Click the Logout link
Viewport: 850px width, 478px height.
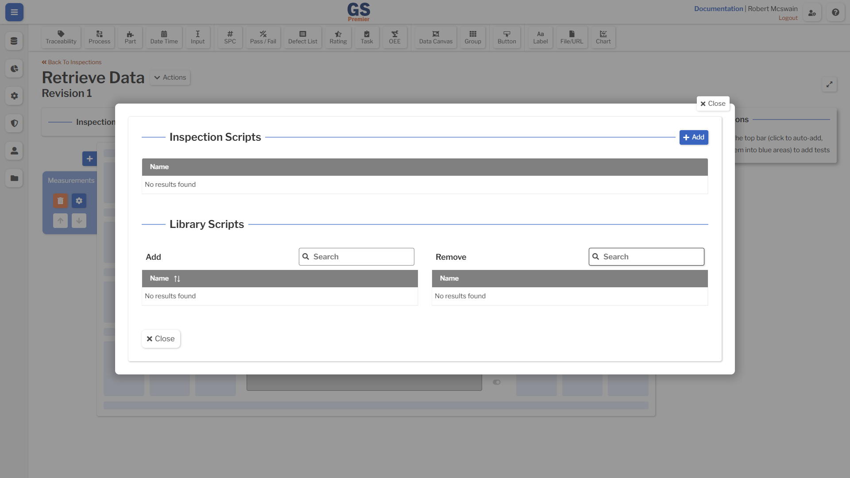coord(788,18)
